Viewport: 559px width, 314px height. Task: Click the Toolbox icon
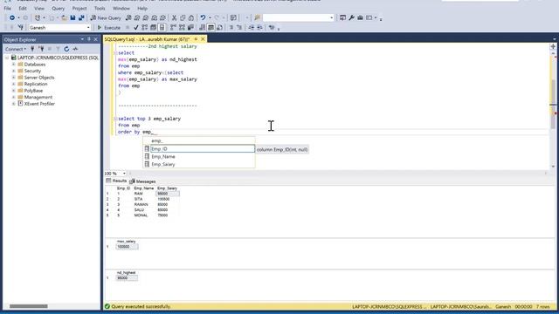pyautogui.click(x=360, y=17)
